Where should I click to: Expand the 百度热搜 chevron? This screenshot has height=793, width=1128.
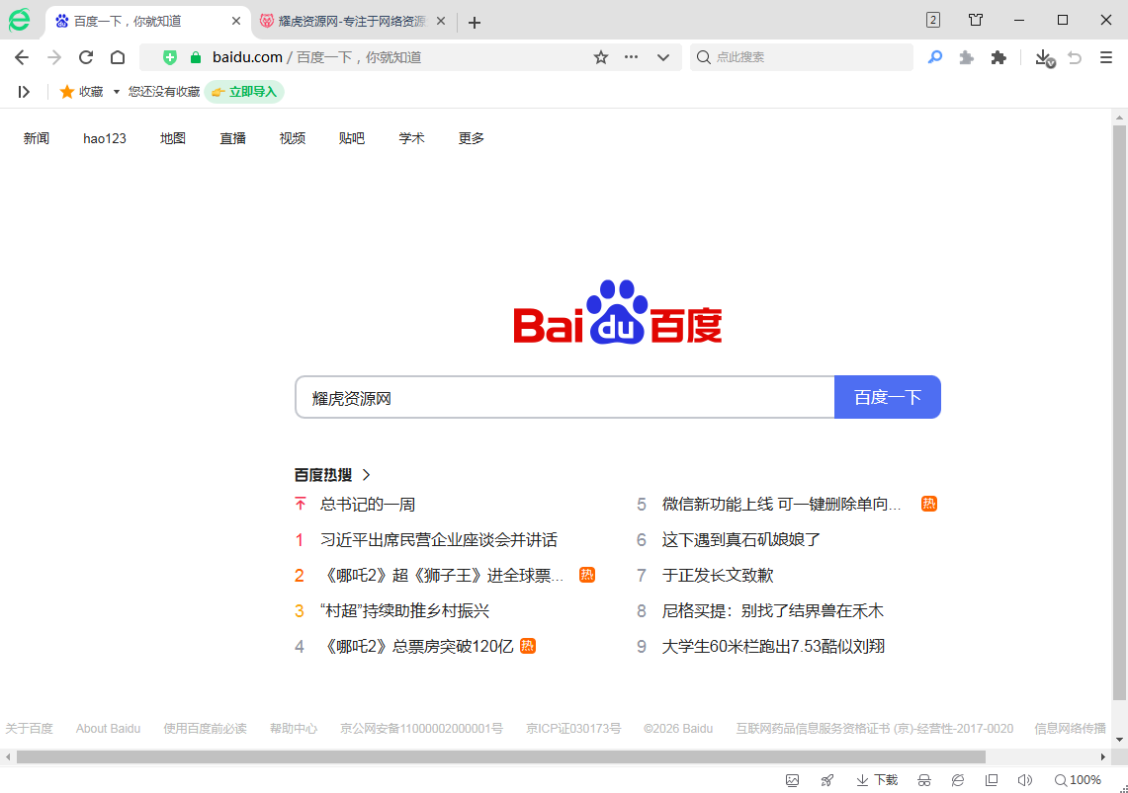pyautogui.click(x=367, y=475)
